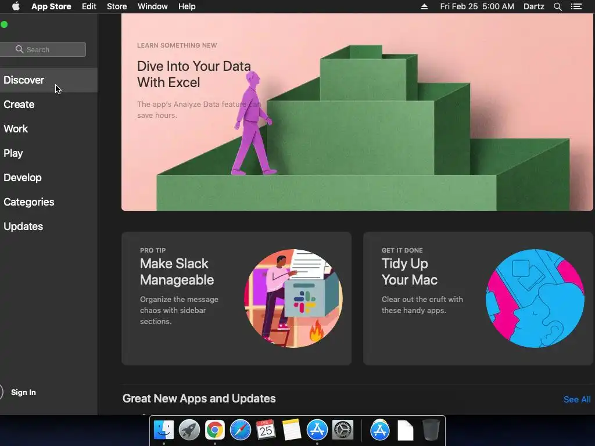The height and width of the screenshot is (446, 595).
Task: Select Updates in the sidebar
Action: tap(49, 226)
